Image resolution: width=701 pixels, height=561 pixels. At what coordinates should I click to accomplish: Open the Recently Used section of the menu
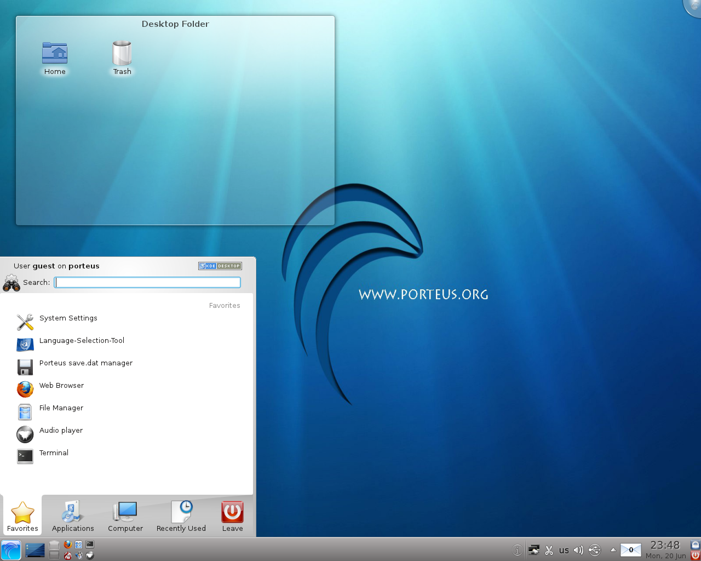[x=181, y=516]
